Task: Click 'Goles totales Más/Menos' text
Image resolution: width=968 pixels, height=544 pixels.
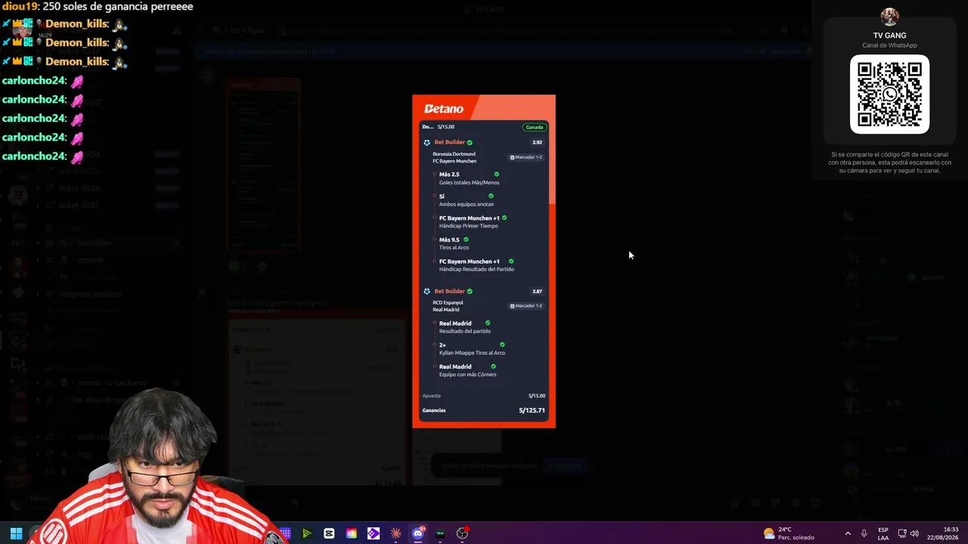Action: (x=469, y=182)
